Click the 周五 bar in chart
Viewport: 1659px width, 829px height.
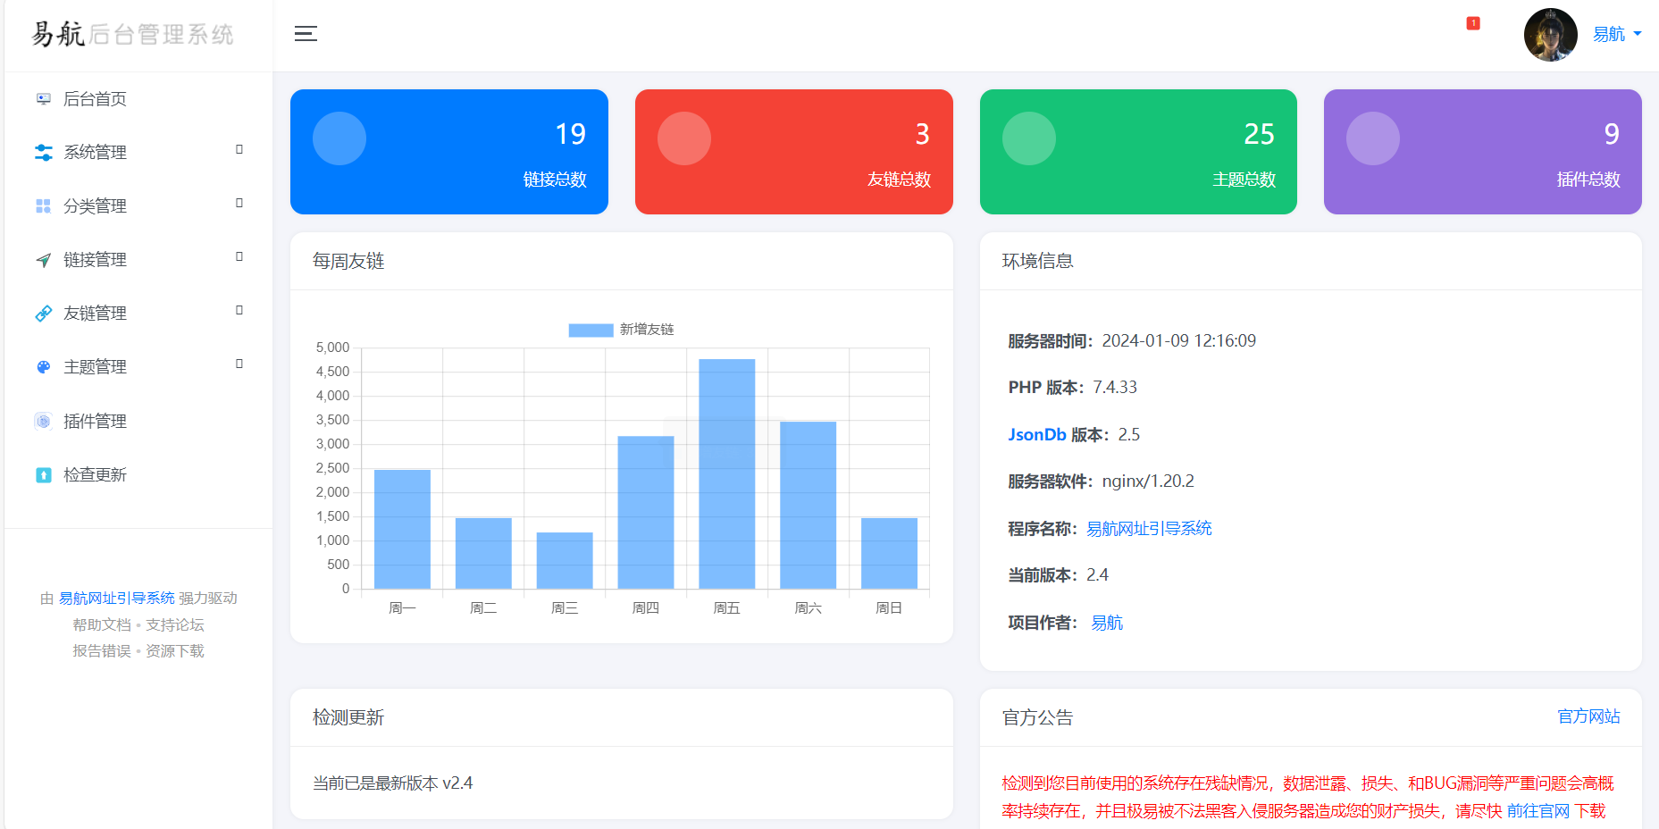tap(726, 473)
